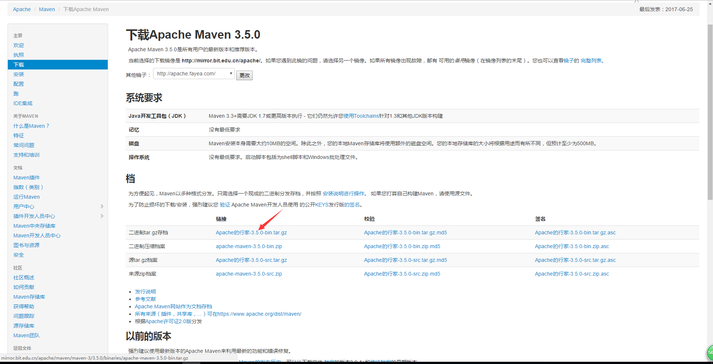The width and height of the screenshot is (713, 364).
Task: Open Maven开发人员中心 sidebar link
Action: 37,235
